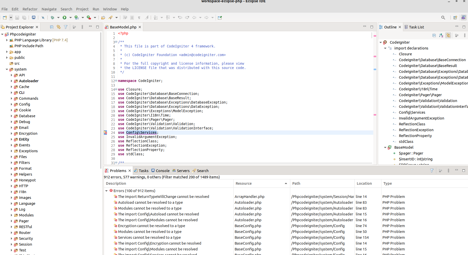
Task: Collapse the Errors group in Problems
Action: point(106,191)
